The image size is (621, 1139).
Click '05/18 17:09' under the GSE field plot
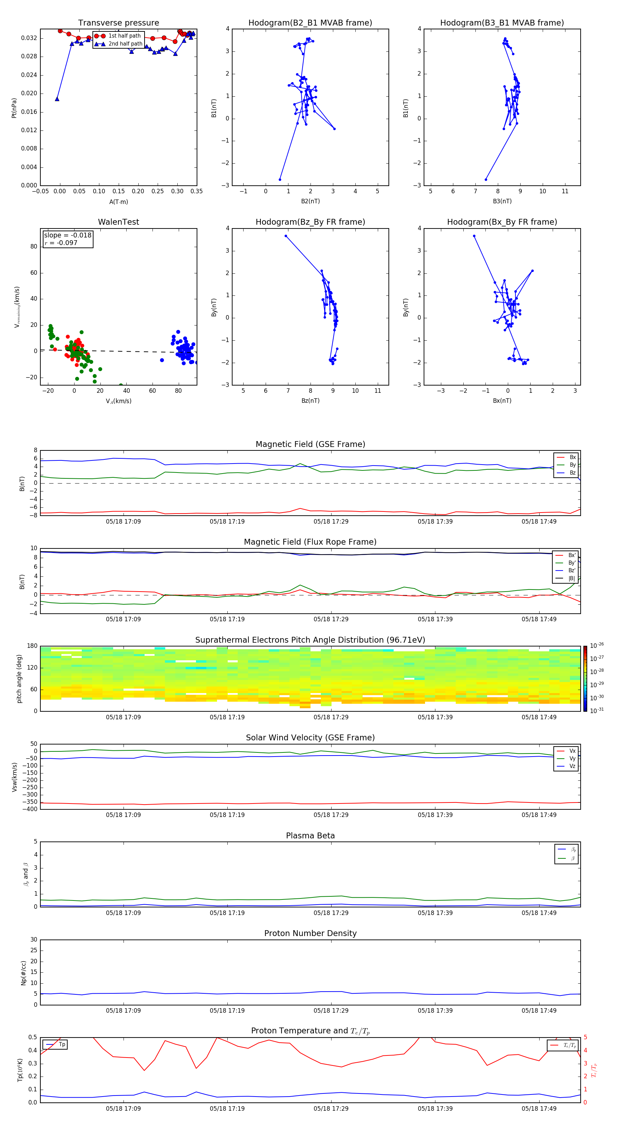click(x=123, y=522)
